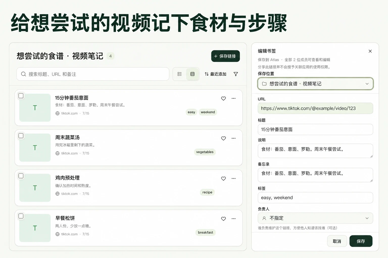
Task: Open the filter funnel icon
Action: tap(236, 74)
